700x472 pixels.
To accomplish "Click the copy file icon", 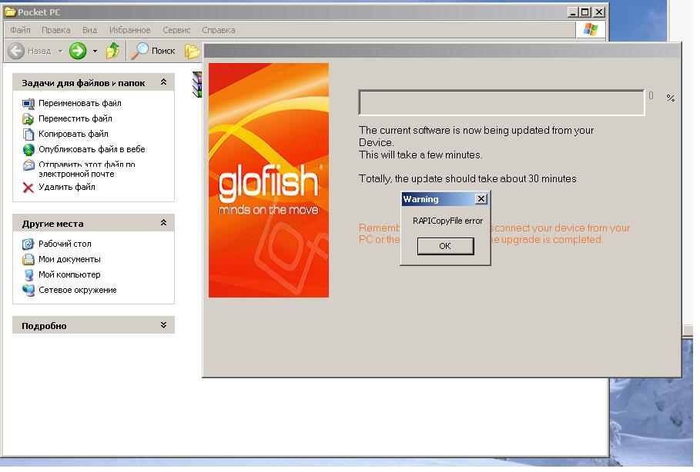I will click(28, 135).
